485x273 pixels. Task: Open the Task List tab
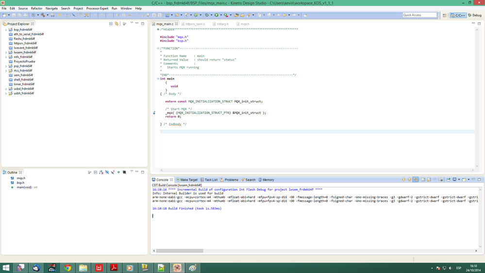209,180
